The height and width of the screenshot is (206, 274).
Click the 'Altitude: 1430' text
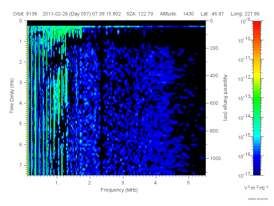tap(177, 14)
